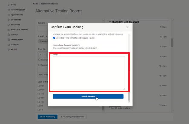The height and width of the screenshot is (124, 189).
Task: Tick the Sun day checkbox
Action: tap(38, 86)
